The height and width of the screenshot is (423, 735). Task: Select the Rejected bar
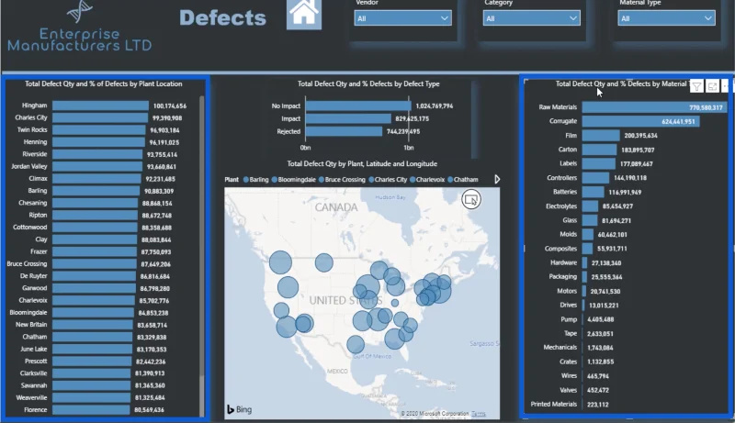[x=344, y=131]
